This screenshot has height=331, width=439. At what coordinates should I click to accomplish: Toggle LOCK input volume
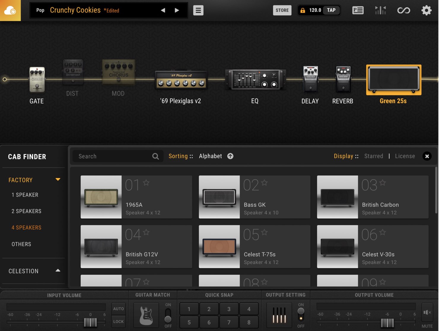tap(118, 322)
